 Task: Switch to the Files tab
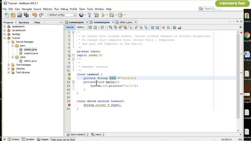coord(37,23)
